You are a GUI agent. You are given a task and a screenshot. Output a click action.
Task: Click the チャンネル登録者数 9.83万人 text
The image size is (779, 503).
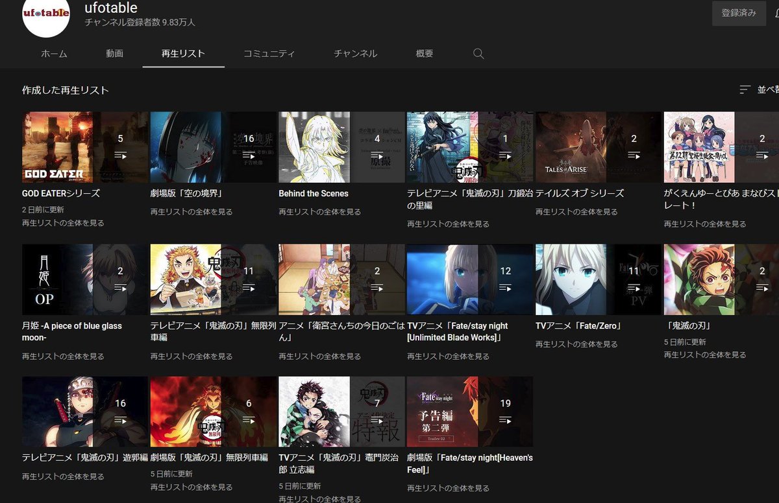140,23
